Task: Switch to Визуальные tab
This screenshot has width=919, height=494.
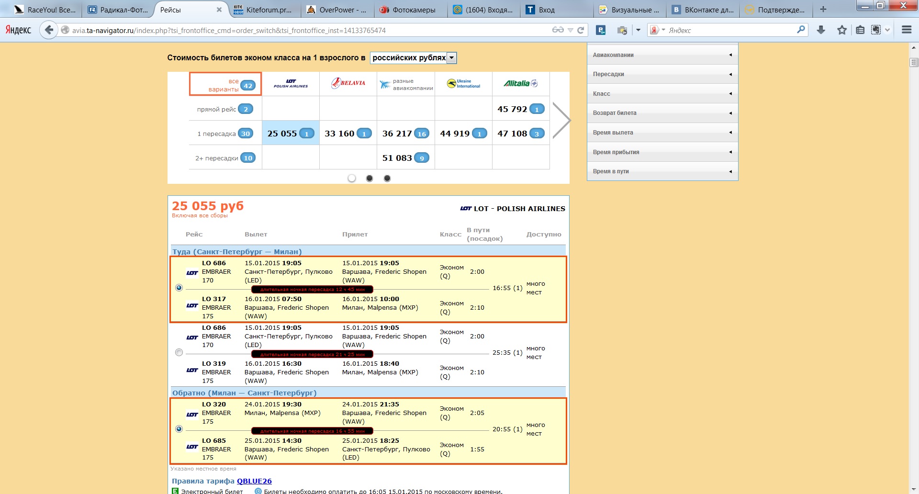Action: (630, 10)
